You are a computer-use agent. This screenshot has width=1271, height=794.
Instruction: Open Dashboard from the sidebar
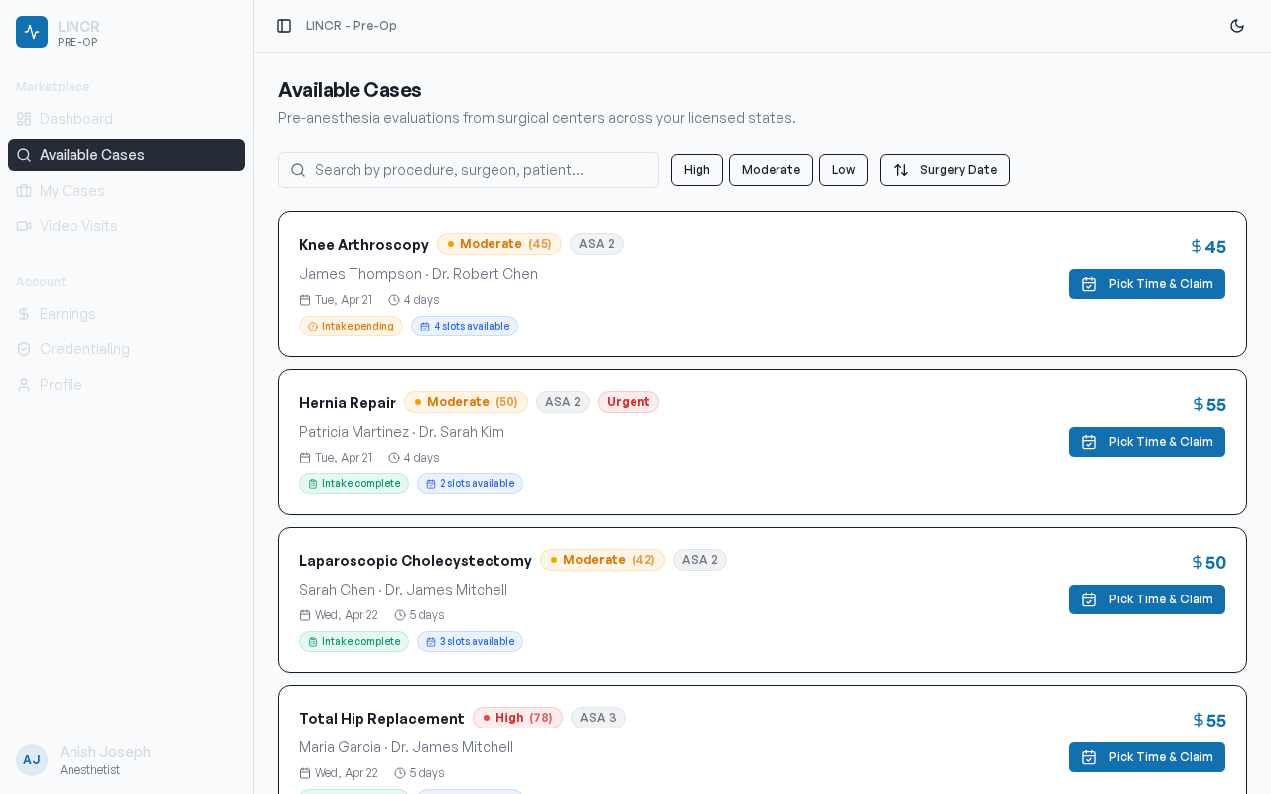click(x=75, y=119)
